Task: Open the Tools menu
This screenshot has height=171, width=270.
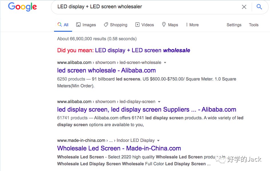Action: [254, 25]
